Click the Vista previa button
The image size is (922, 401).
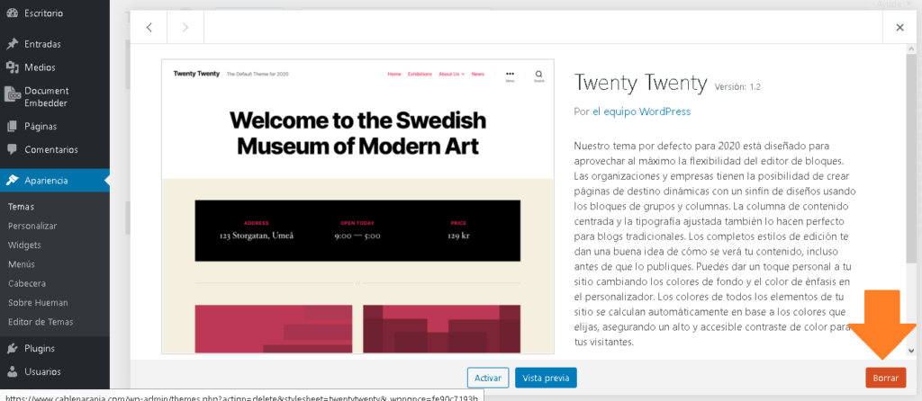(x=546, y=379)
